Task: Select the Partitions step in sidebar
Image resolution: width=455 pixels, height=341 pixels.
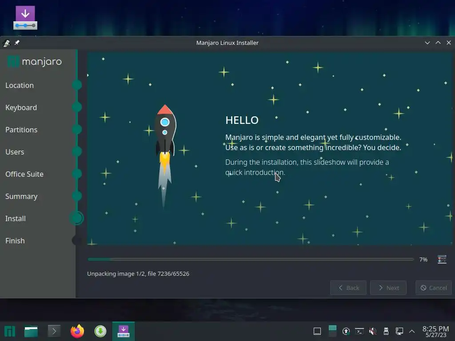Action: 21,130
